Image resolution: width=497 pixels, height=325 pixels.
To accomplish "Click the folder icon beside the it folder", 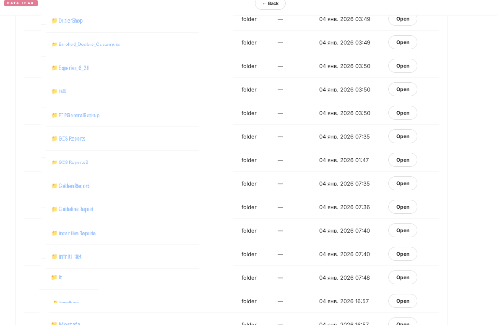I will click(54, 278).
